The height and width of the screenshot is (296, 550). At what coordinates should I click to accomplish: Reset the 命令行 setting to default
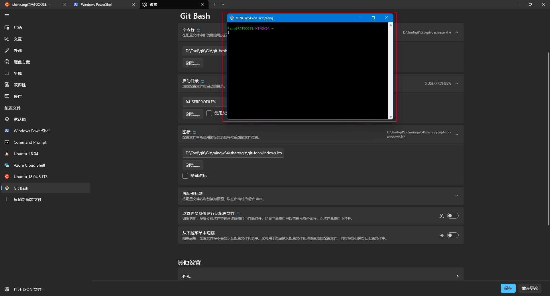[x=199, y=30]
